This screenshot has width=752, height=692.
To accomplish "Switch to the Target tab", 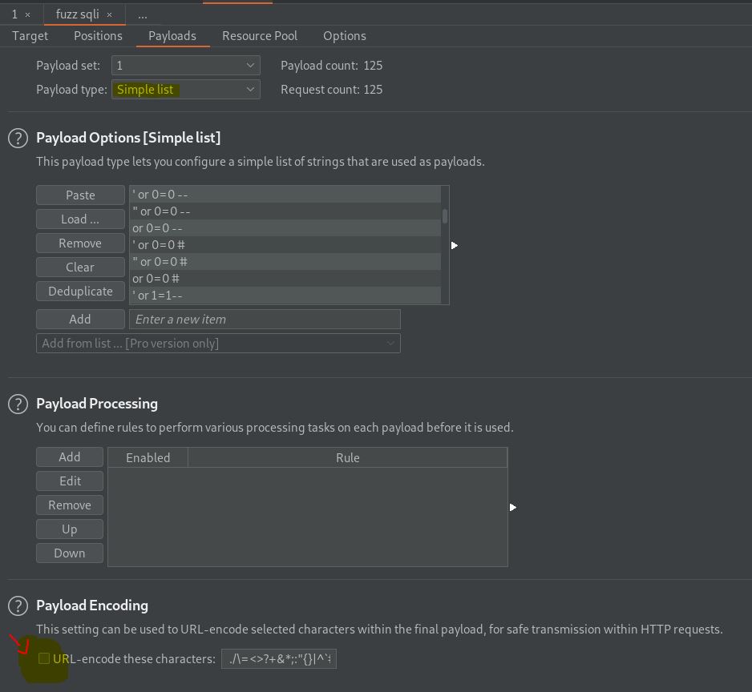I will 30,36.
